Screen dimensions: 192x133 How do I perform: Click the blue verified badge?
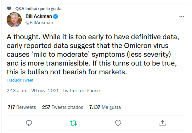tap(55, 16)
